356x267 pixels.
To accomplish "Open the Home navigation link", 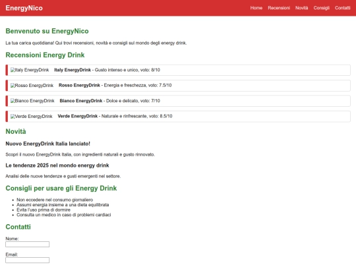I will pos(256,8).
